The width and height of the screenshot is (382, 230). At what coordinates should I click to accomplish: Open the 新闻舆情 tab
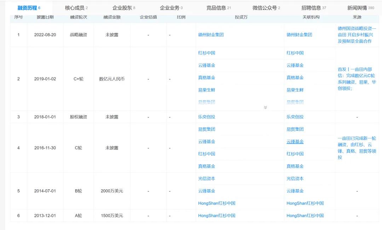[360, 8]
